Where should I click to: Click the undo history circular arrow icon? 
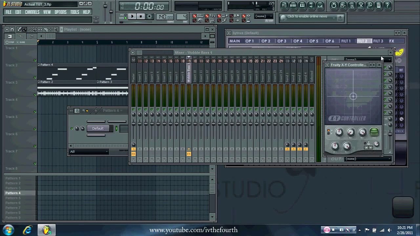(334, 6)
